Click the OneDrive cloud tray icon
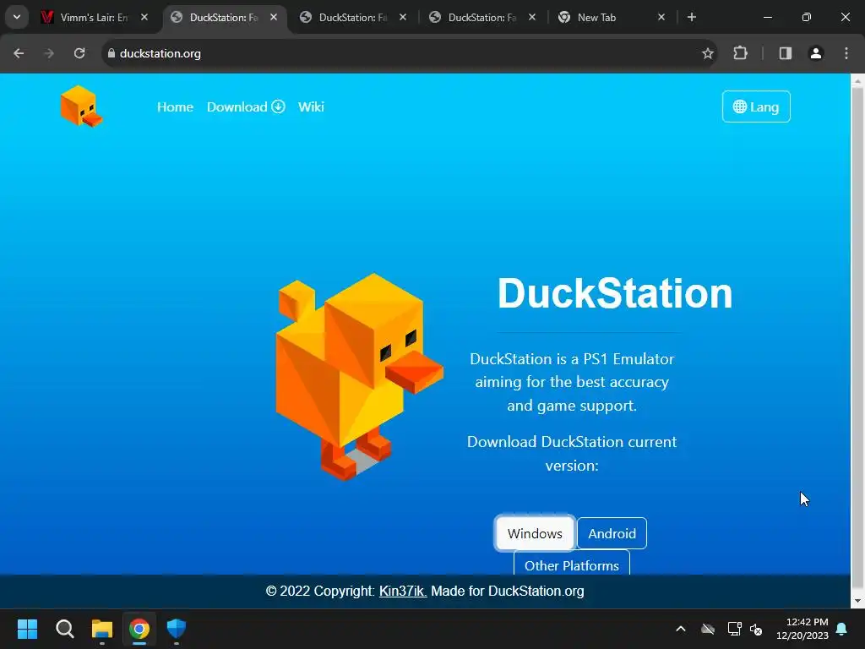The image size is (865, 649). [x=708, y=629]
